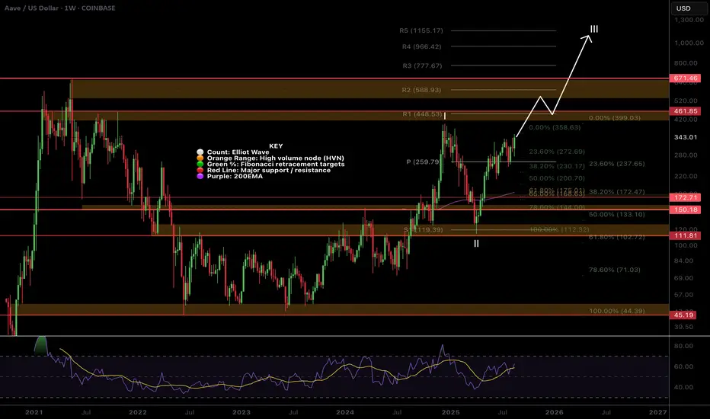Select the 50.00% (200.70) Fibonacci label
710x419 pixels.
[x=557, y=178]
